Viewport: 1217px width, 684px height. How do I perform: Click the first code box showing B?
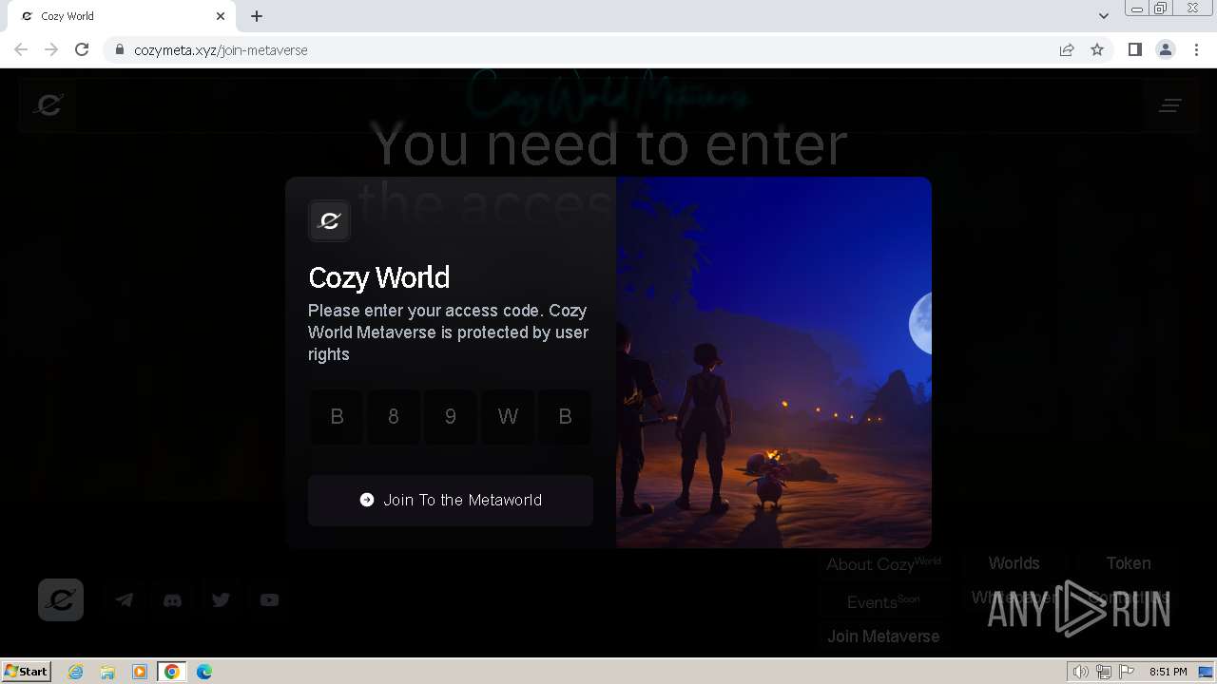[x=337, y=416]
